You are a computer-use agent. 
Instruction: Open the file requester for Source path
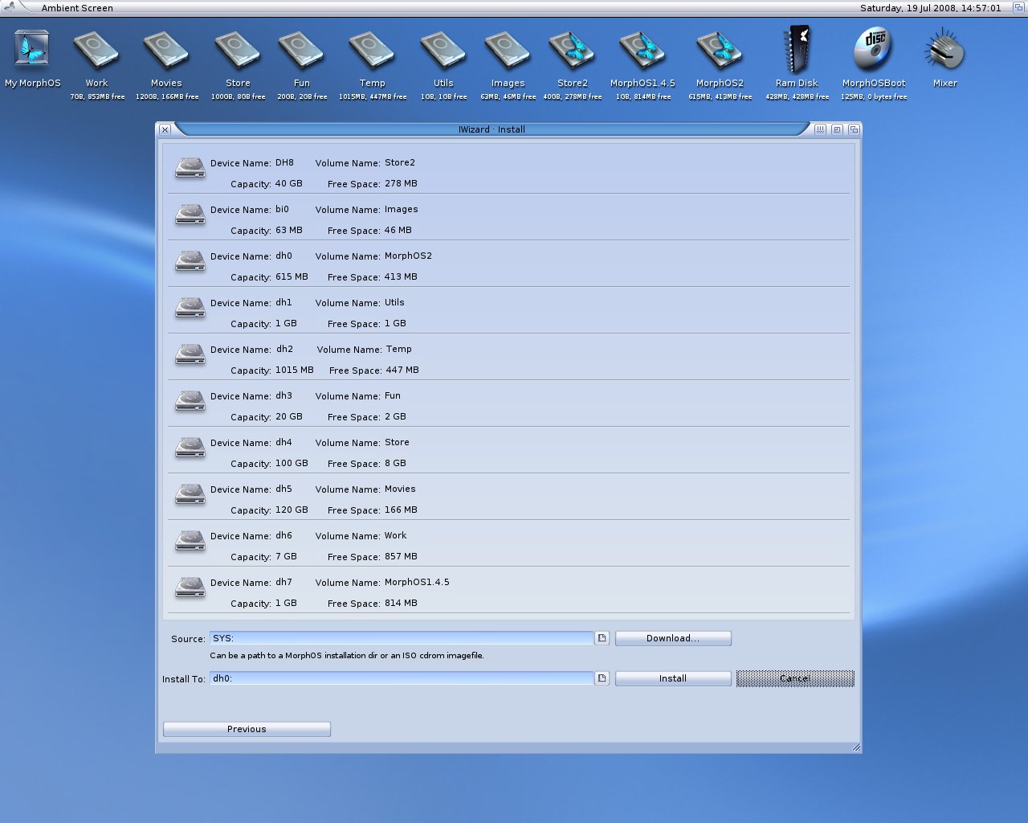click(x=602, y=637)
